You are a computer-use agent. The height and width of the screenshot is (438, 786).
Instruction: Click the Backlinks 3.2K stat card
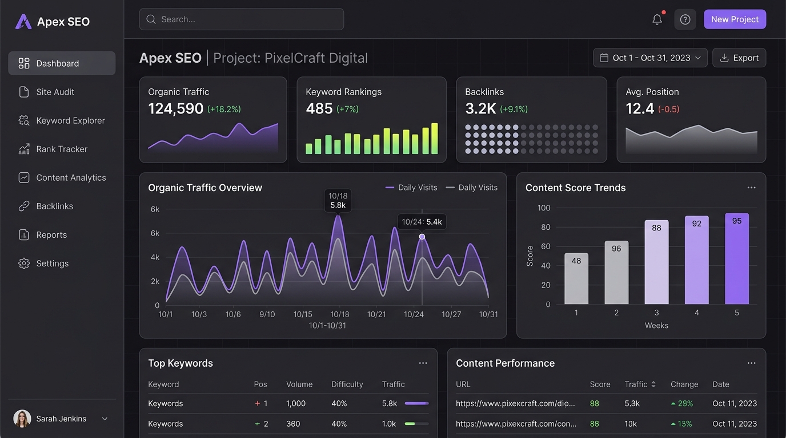point(531,120)
